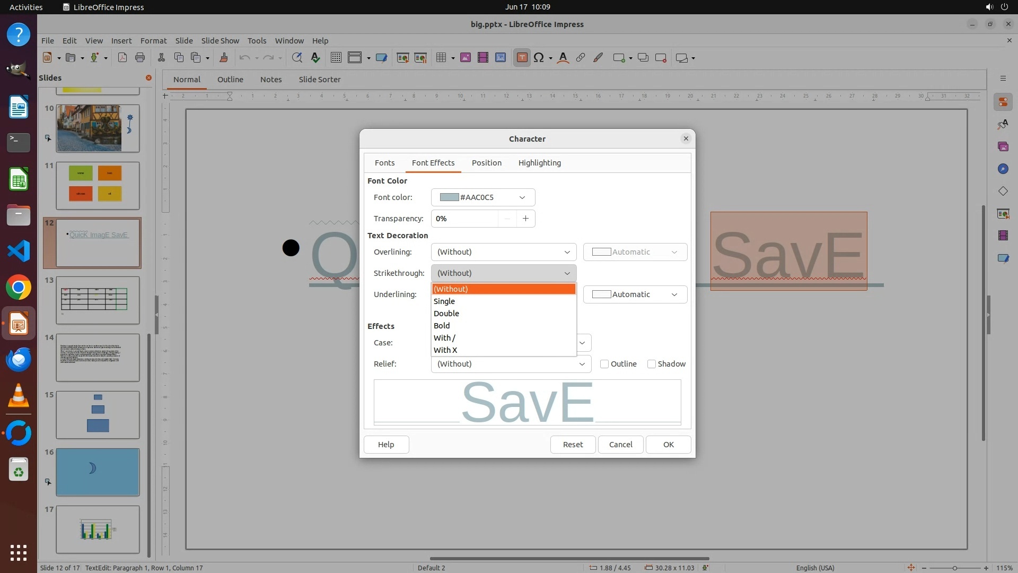Click the Print icon in toolbar

point(140,58)
